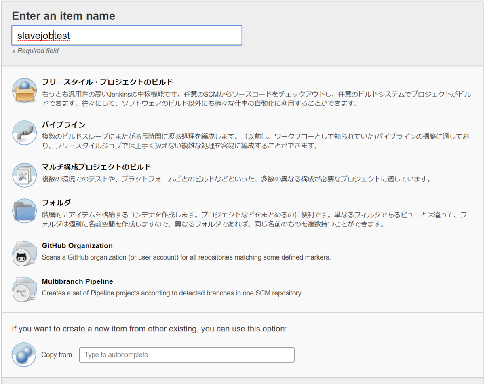Choose マルチ構成プロジェクトのビルド title
Viewport: 485px width, 384px height.
(97, 167)
